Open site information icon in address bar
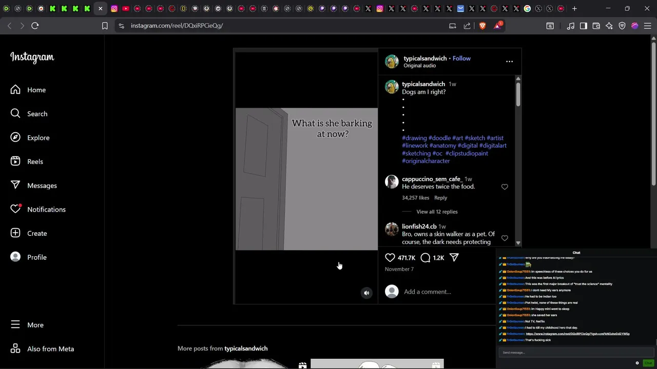This screenshot has width=657, height=369. click(x=121, y=26)
